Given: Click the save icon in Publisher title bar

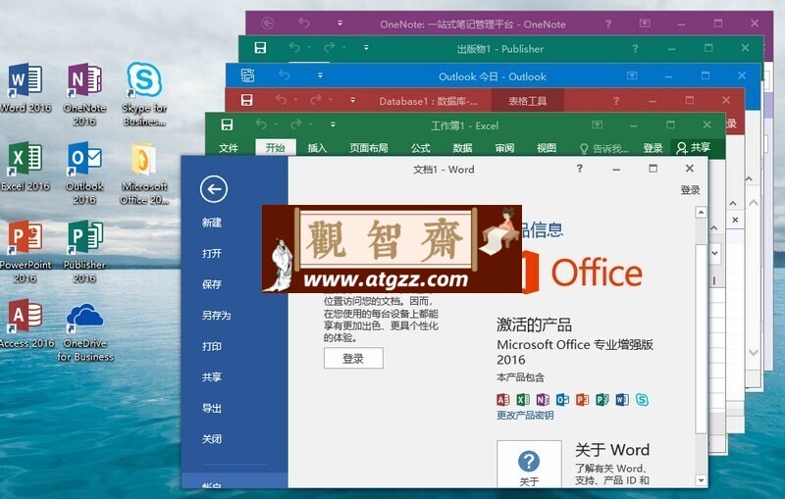Looking at the screenshot, I should coord(260,48).
